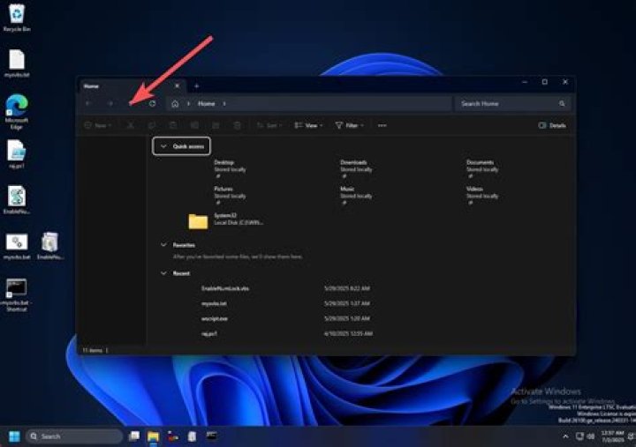Open the System32 folder icon
This screenshot has height=447, width=636.
(x=198, y=221)
